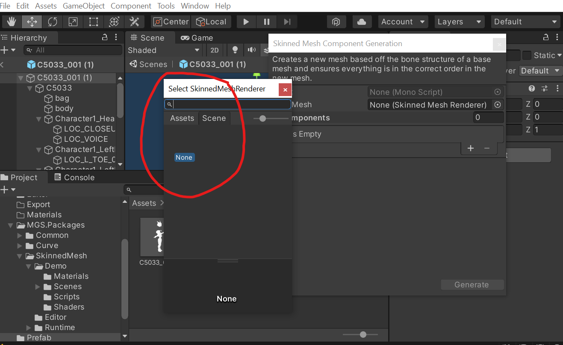Image resolution: width=563 pixels, height=345 pixels.
Task: Open the component help question-mark icon
Action: pos(532,88)
